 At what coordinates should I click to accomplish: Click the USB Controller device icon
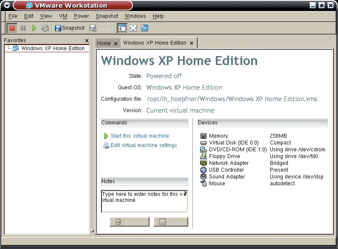(203, 170)
